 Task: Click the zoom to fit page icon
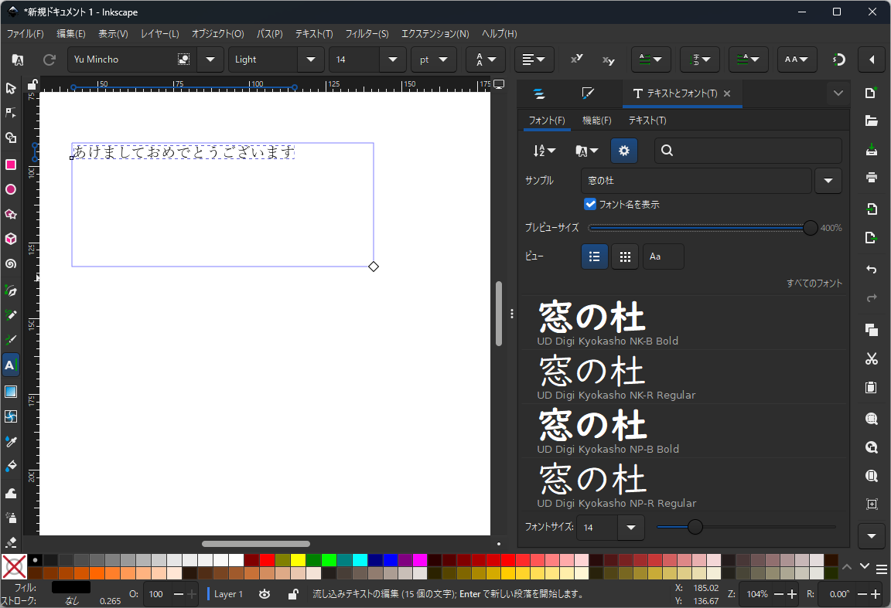pyautogui.click(x=871, y=476)
